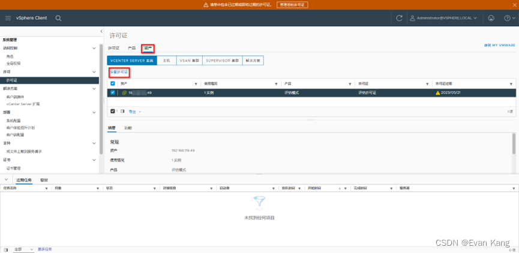519x253 pixels.
Task: Collapse the 部署 section
Action: pyautogui.click(x=94, y=113)
